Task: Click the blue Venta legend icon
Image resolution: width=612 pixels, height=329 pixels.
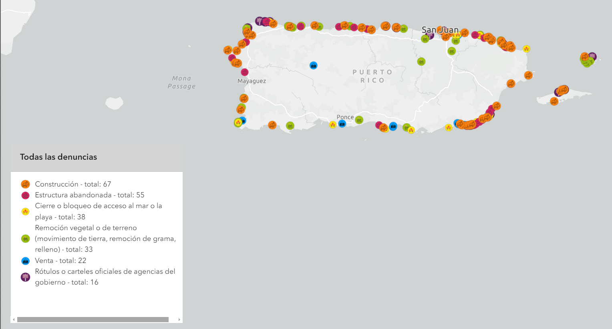Action: tap(26, 261)
